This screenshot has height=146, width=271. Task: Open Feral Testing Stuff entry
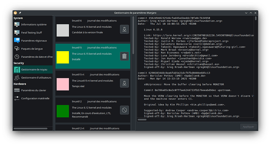click(x=33, y=33)
